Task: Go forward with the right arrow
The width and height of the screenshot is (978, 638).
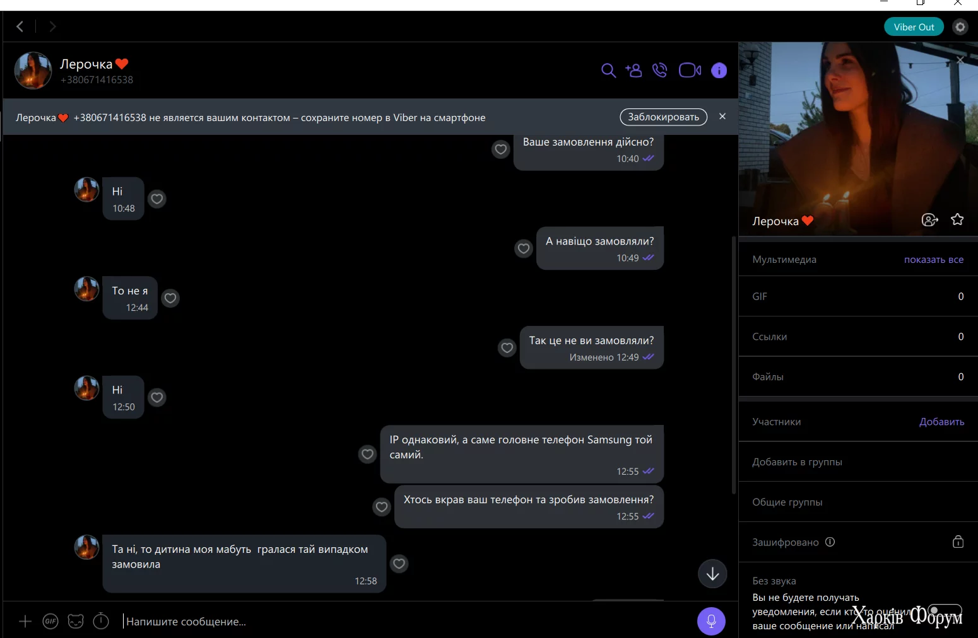Action: point(52,26)
